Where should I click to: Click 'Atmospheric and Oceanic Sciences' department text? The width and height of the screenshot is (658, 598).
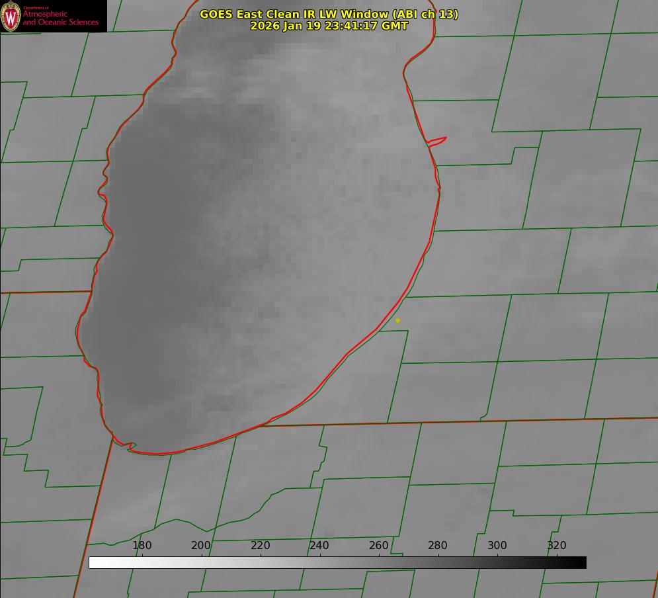60,18
